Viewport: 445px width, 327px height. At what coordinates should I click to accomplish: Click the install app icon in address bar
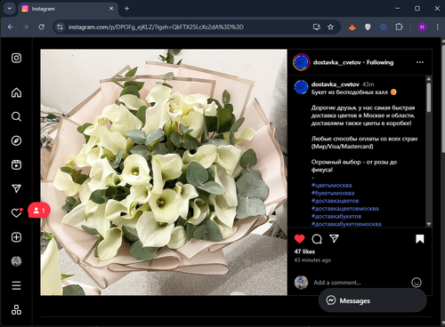(317, 27)
